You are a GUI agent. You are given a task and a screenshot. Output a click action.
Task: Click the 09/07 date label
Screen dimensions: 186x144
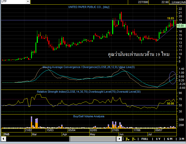pos(159,130)
